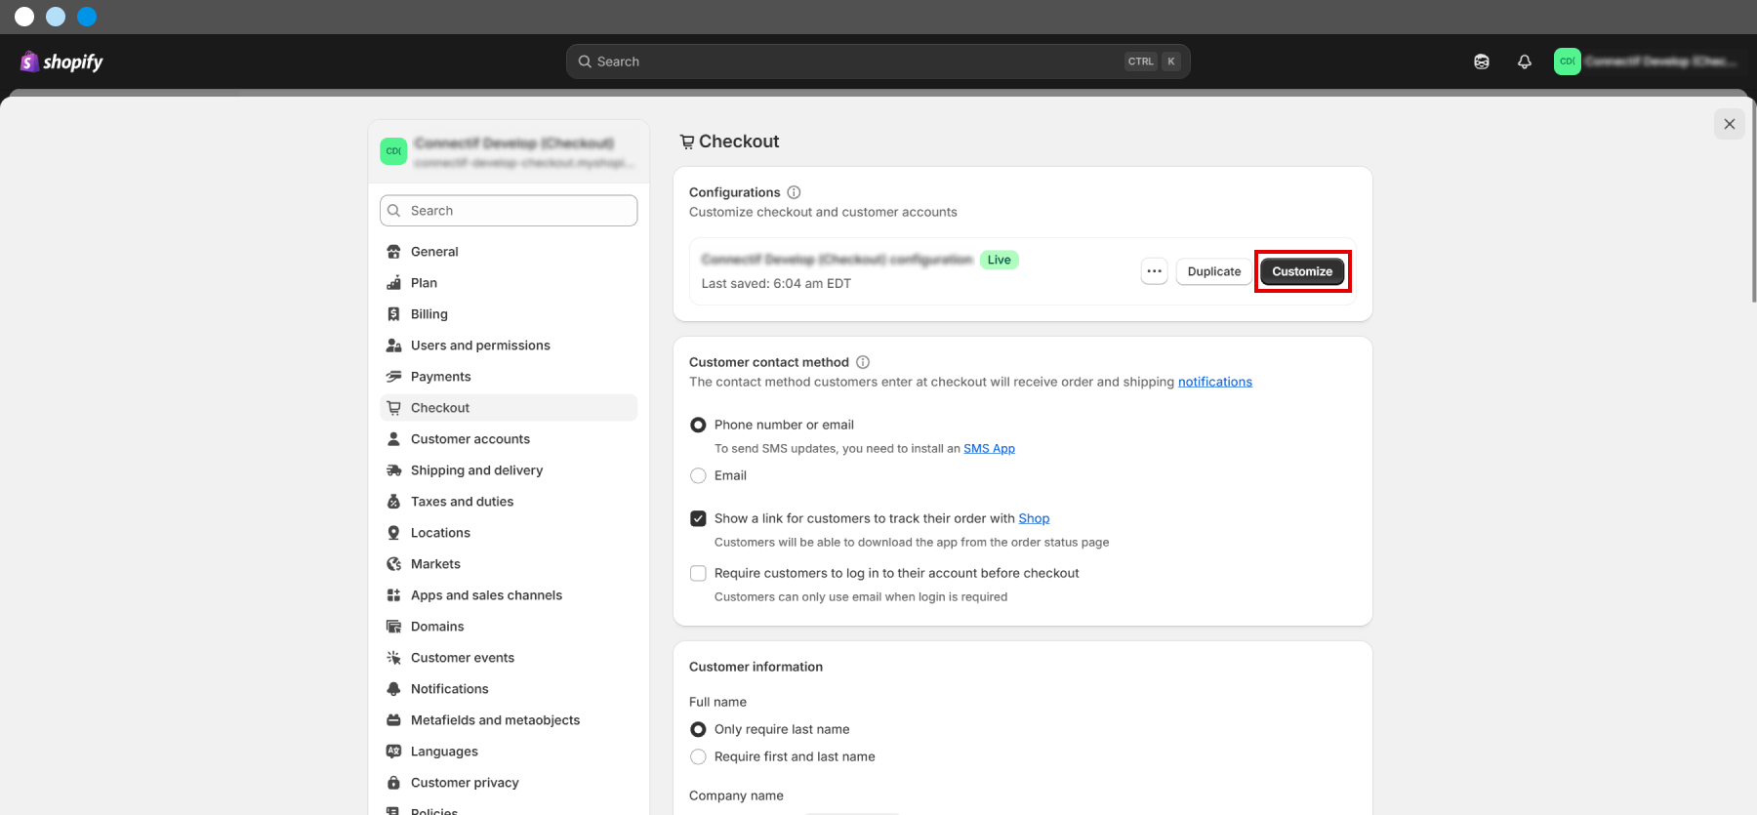The height and width of the screenshot is (815, 1757).
Task: Click info icon beside Customer contact method
Action: click(x=862, y=362)
